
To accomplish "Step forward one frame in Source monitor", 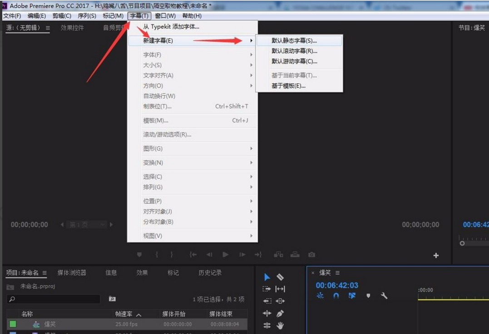I will (x=242, y=255).
